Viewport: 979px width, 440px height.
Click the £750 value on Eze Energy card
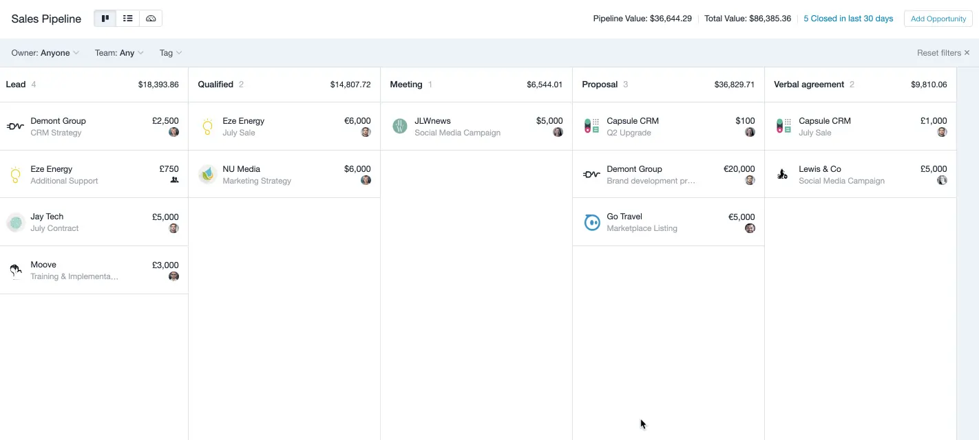pos(169,169)
